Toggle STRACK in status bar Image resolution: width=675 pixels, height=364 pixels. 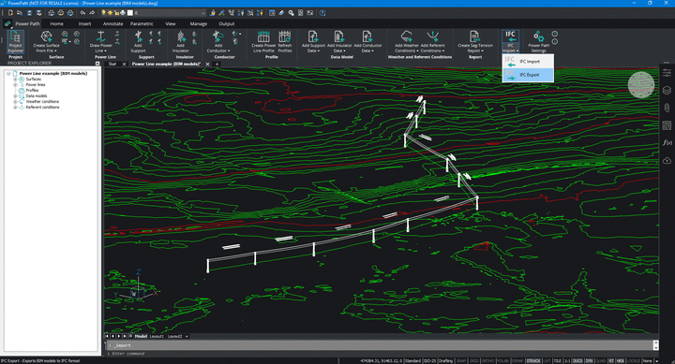point(533,361)
